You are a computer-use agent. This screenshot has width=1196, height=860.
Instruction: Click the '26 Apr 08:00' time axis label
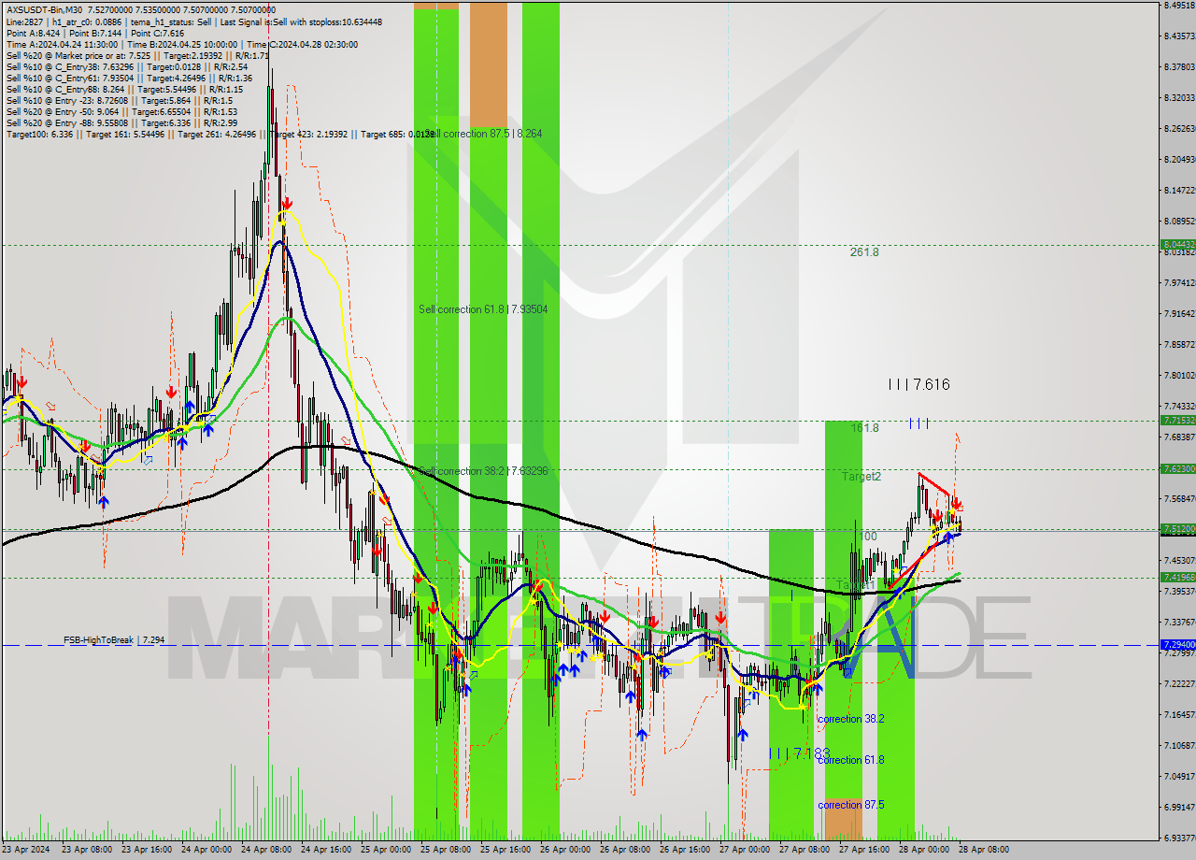pos(625,850)
